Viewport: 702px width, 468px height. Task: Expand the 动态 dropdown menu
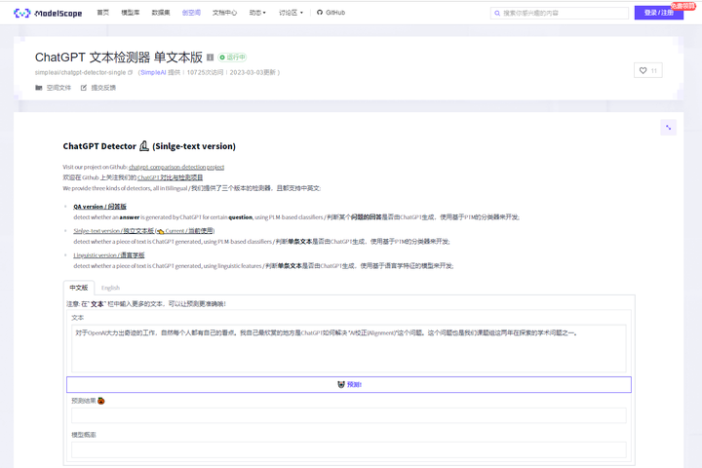pyautogui.click(x=257, y=13)
